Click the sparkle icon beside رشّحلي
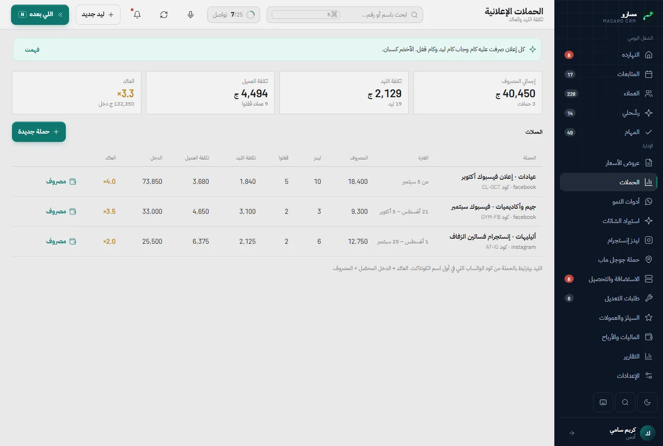The height and width of the screenshot is (446, 663). 649,113
